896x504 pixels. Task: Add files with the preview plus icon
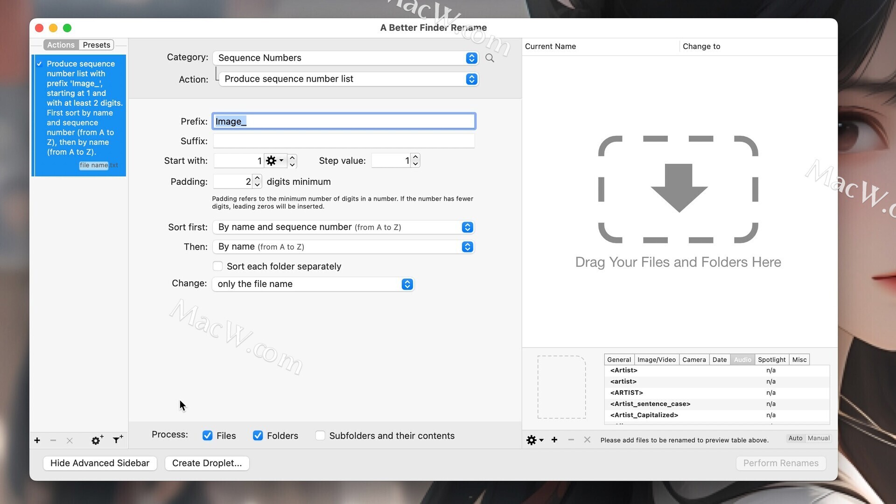pyautogui.click(x=554, y=440)
